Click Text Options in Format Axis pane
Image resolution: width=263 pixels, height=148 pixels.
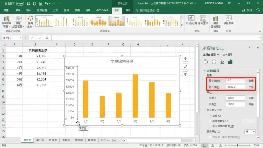[x=228, y=55]
